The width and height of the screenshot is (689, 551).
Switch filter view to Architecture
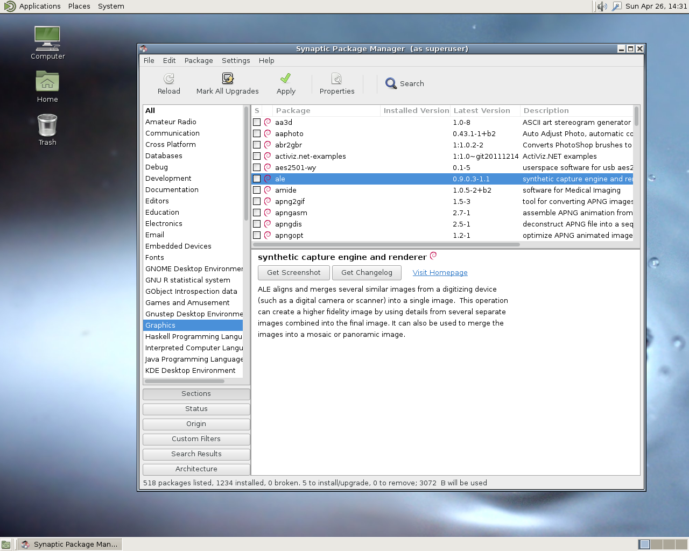pyautogui.click(x=196, y=469)
